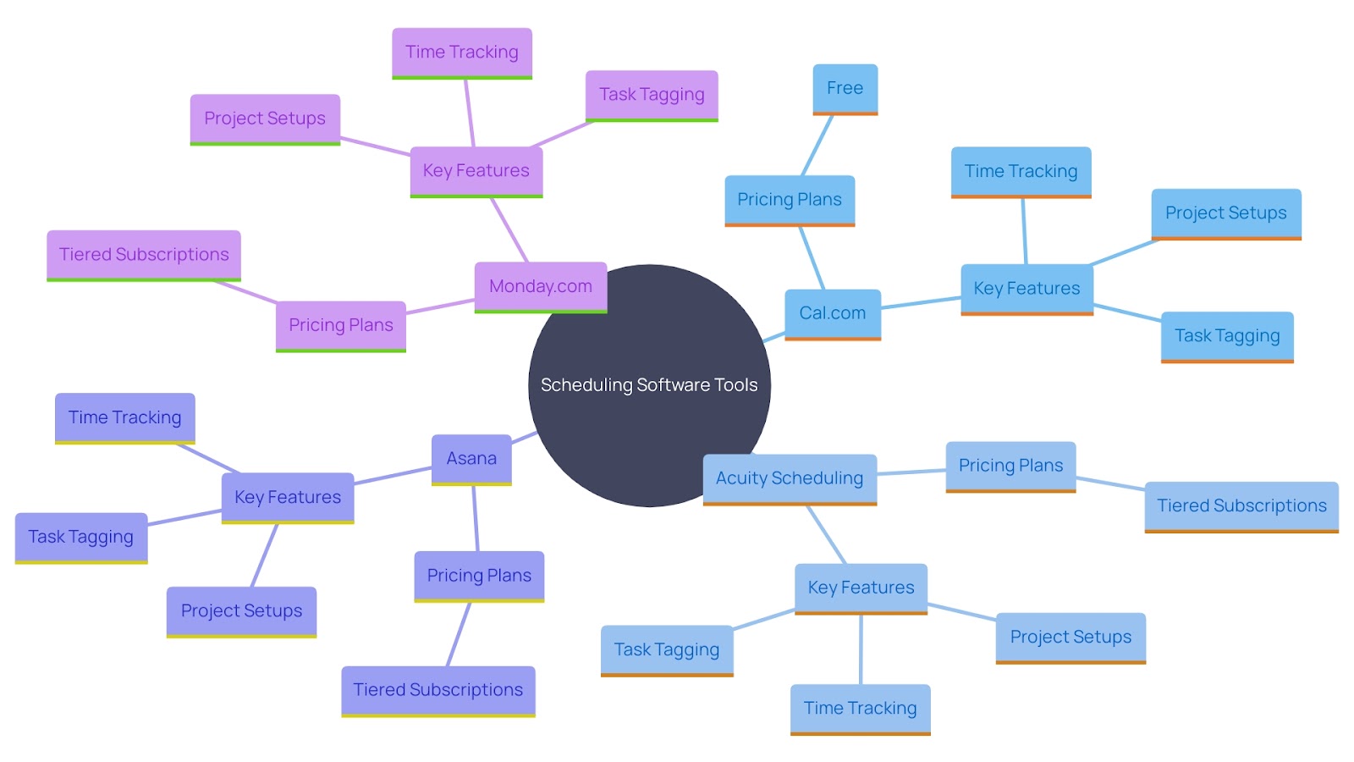The image size is (1354, 762).
Task: Click Tiered Subscriptions in the Acuity Scheduling branch
Action: click(x=1242, y=507)
